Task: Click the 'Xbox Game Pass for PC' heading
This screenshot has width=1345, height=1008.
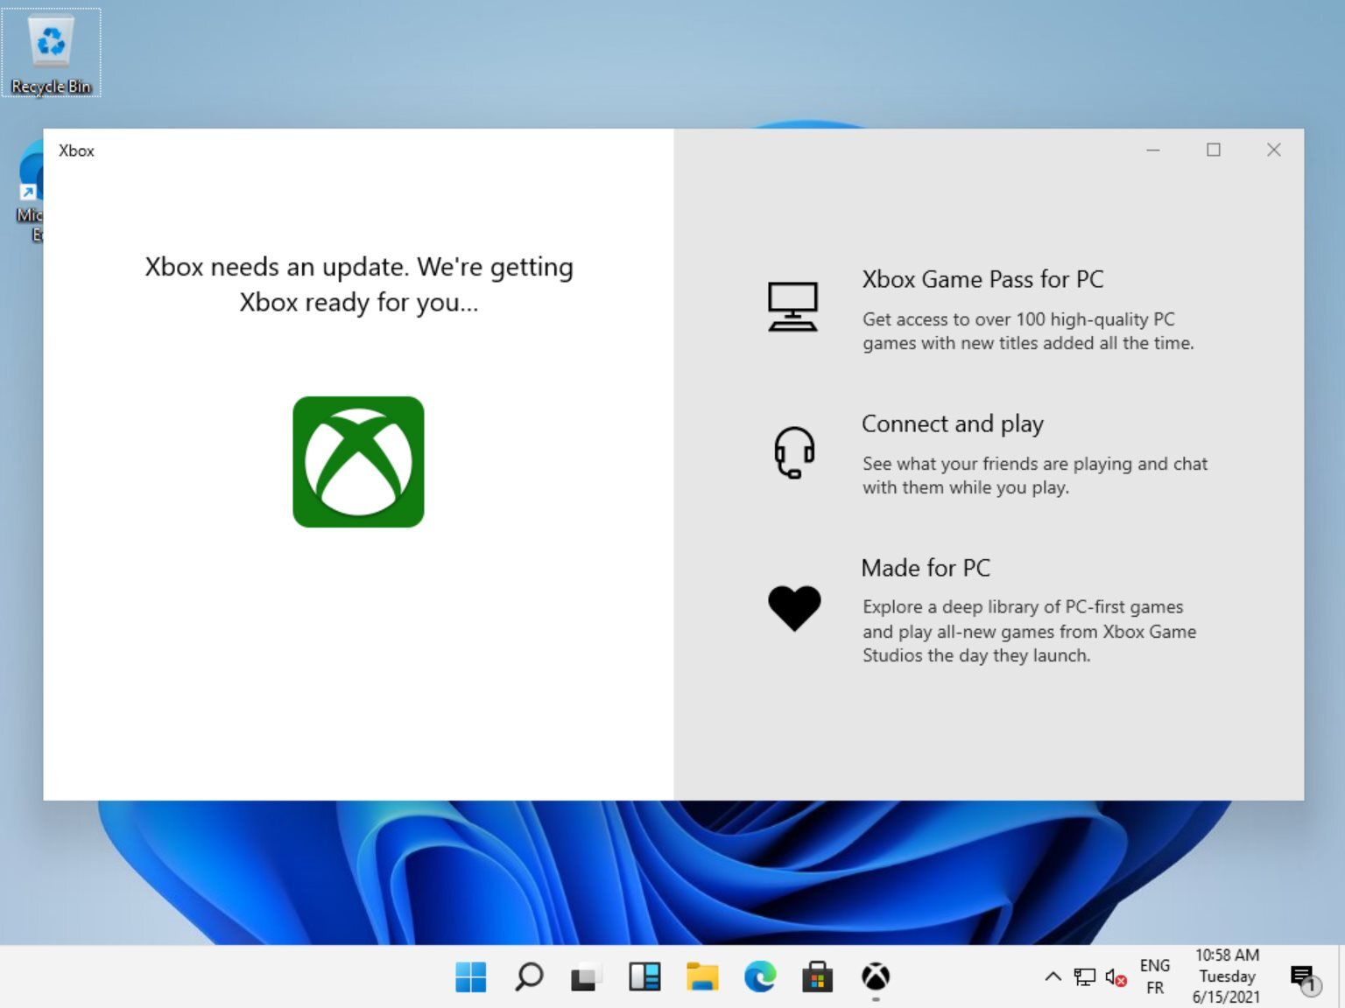Action: click(x=982, y=279)
